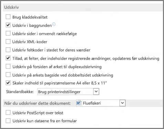
Task: Open the Standardbakke dropdown arrow
Action: 96,92
